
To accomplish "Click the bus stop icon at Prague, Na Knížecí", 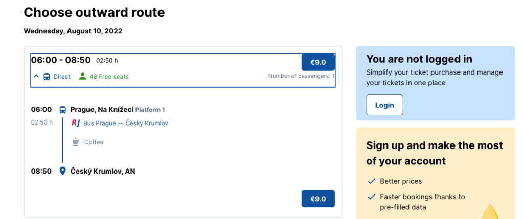I will pyautogui.click(x=63, y=110).
